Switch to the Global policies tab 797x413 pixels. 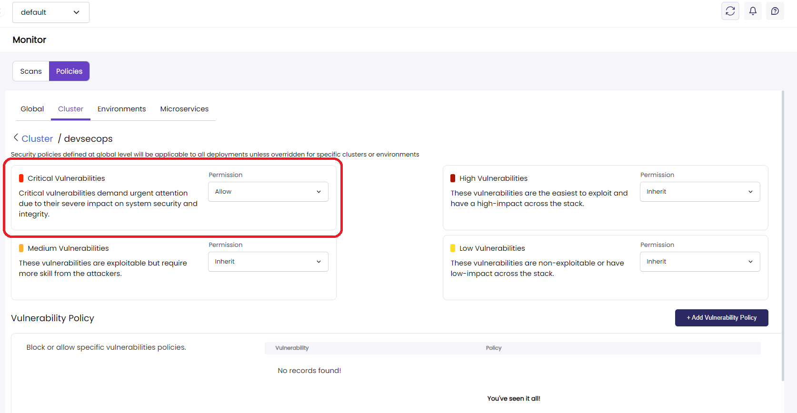[x=32, y=109]
